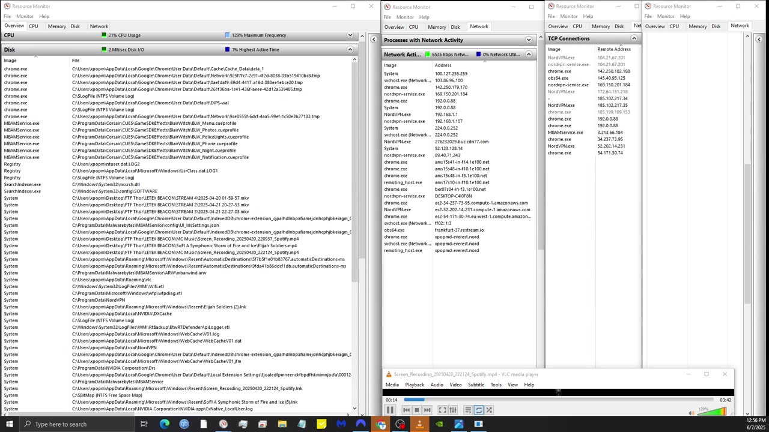This screenshot has width=769, height=432.
Task: Launch Microsoft Edge from the taskbar
Action: tap(164, 424)
